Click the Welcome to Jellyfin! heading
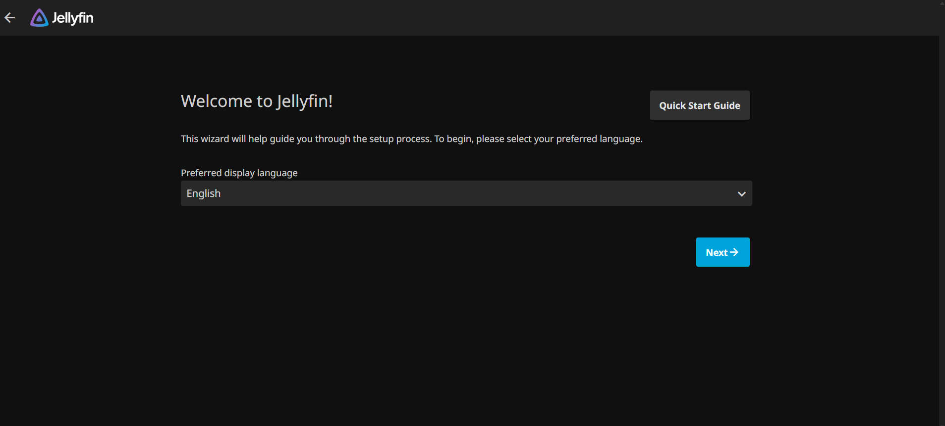This screenshot has height=426, width=945. click(256, 101)
